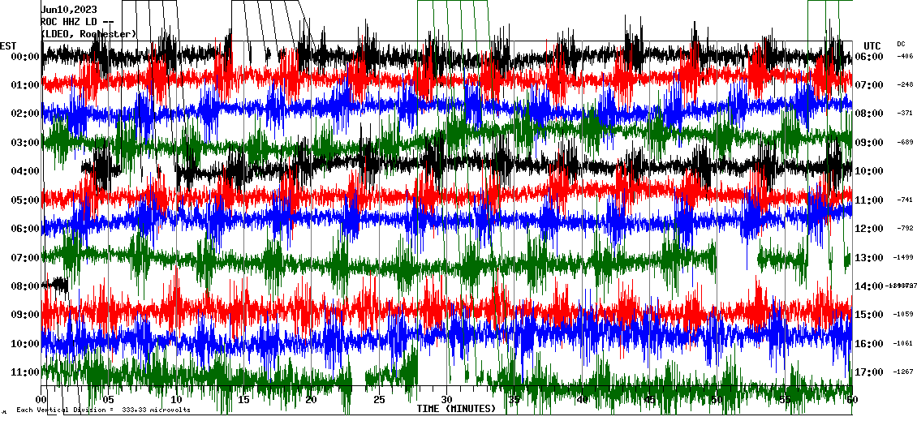Click the DC value -371
Viewport: 917px width, 421px height.
coord(905,114)
